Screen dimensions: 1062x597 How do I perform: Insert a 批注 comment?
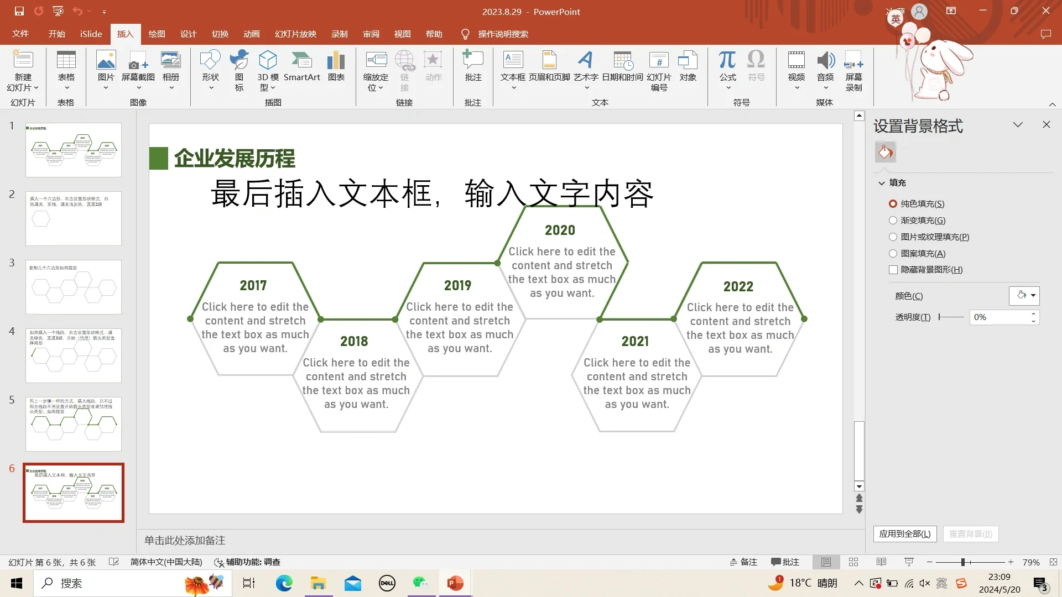point(473,68)
